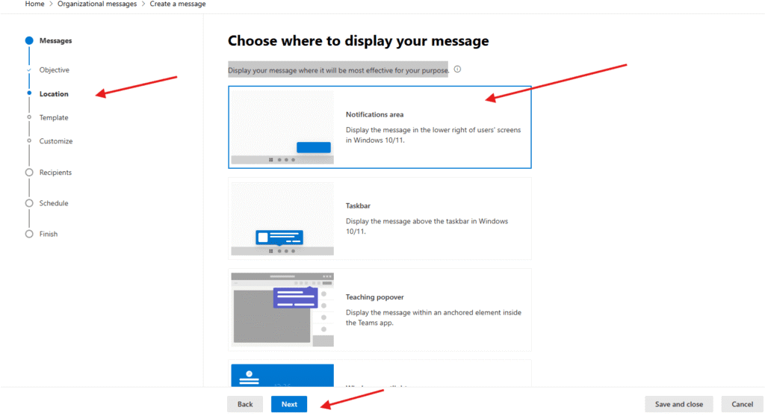Click Save and close button
The height and width of the screenshot is (419, 765).
point(678,404)
